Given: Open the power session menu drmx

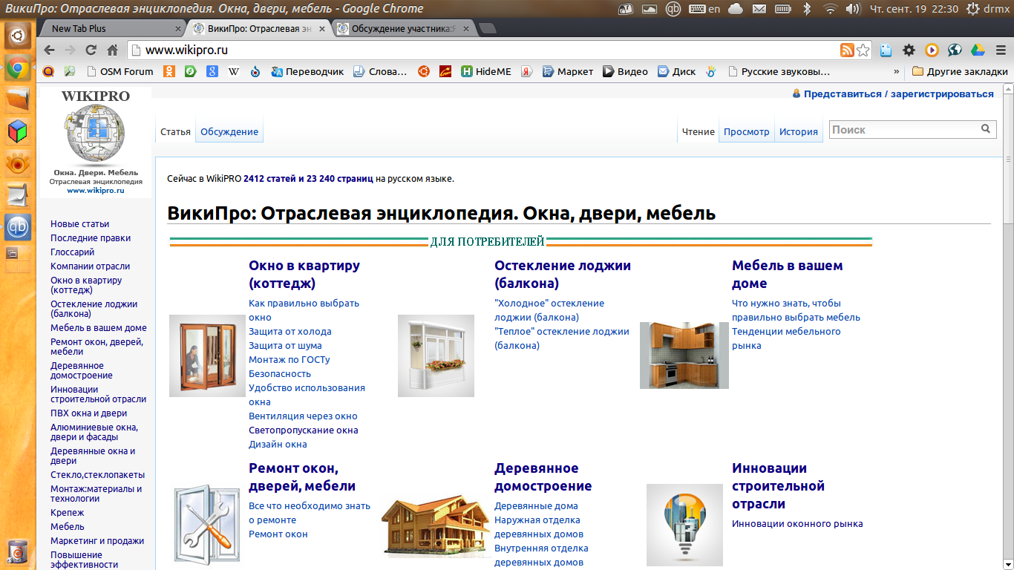Looking at the screenshot, I should [990, 9].
